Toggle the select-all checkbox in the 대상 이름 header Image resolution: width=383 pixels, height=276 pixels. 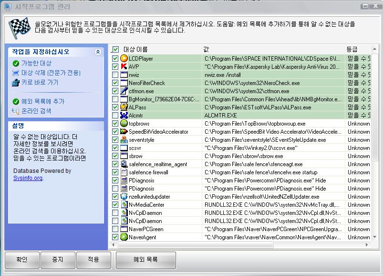115,49
